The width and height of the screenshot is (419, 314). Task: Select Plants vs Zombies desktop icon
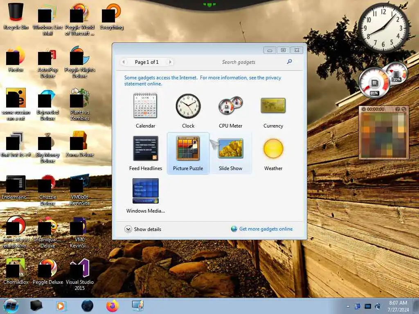pos(79,105)
